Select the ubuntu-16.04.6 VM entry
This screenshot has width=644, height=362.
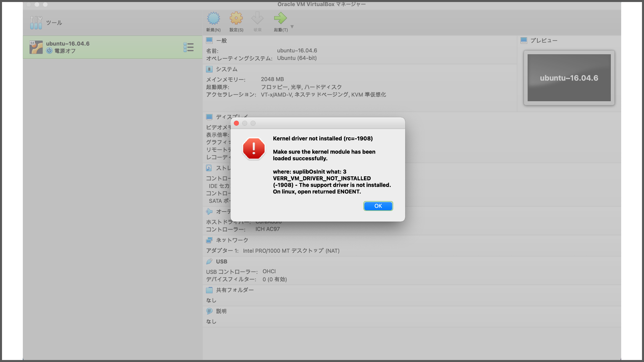pos(113,47)
